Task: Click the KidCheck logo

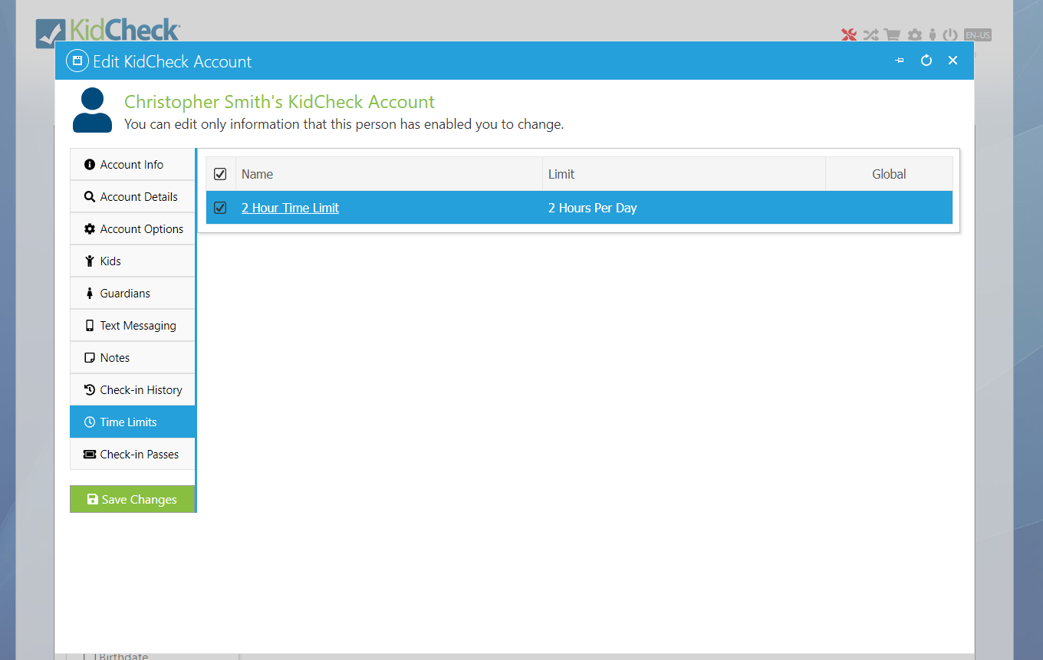Action: (x=107, y=31)
